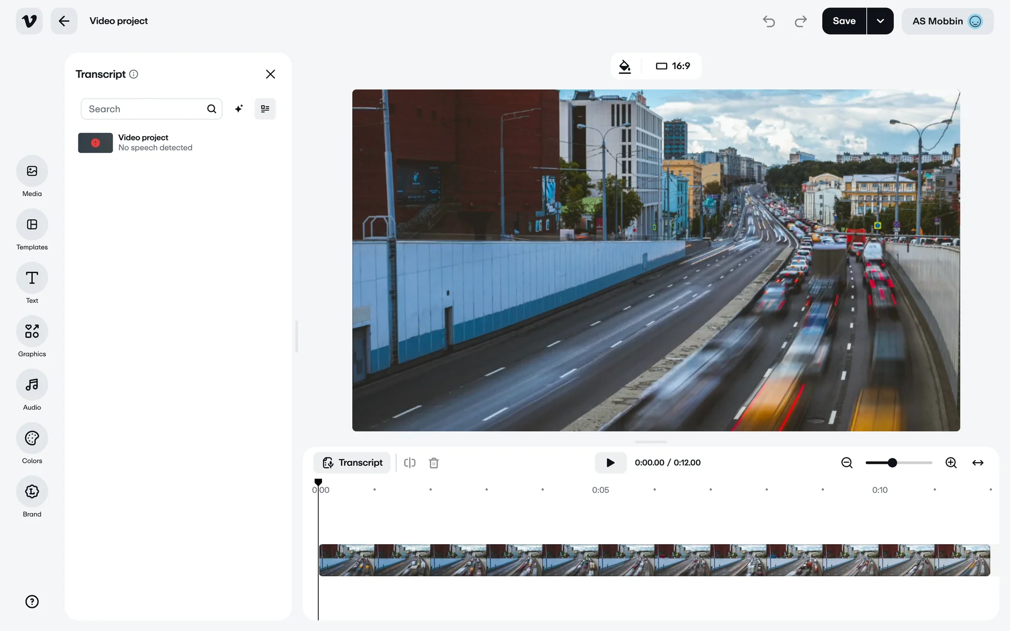Select the Text tool
Viewport: 1010px width, 631px height.
pyautogui.click(x=32, y=278)
